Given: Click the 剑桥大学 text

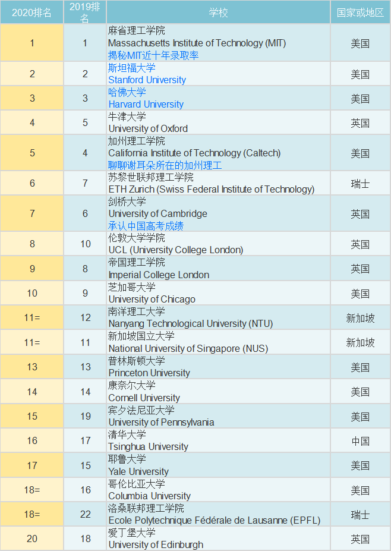Looking at the screenshot, I should click(x=127, y=201).
